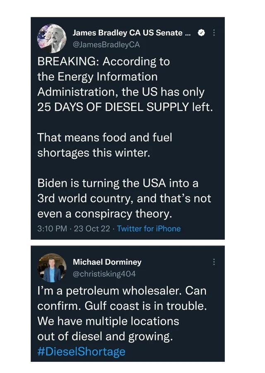265x373 pixels.
Task: Open the #DieselShortage hashtag
Action: (x=81, y=351)
